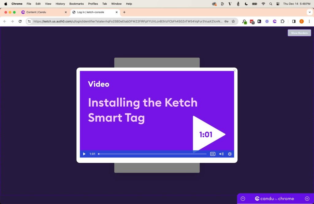
Task: Open the Chrome extensions puzzle icon
Action: (x=282, y=21)
